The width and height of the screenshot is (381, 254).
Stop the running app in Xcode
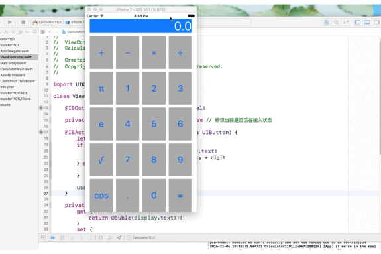tap(23, 22)
